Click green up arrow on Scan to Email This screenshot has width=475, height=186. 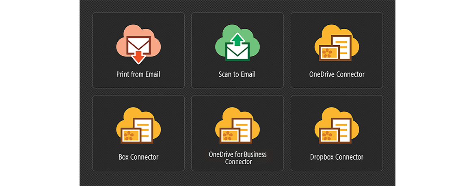pyautogui.click(x=237, y=40)
